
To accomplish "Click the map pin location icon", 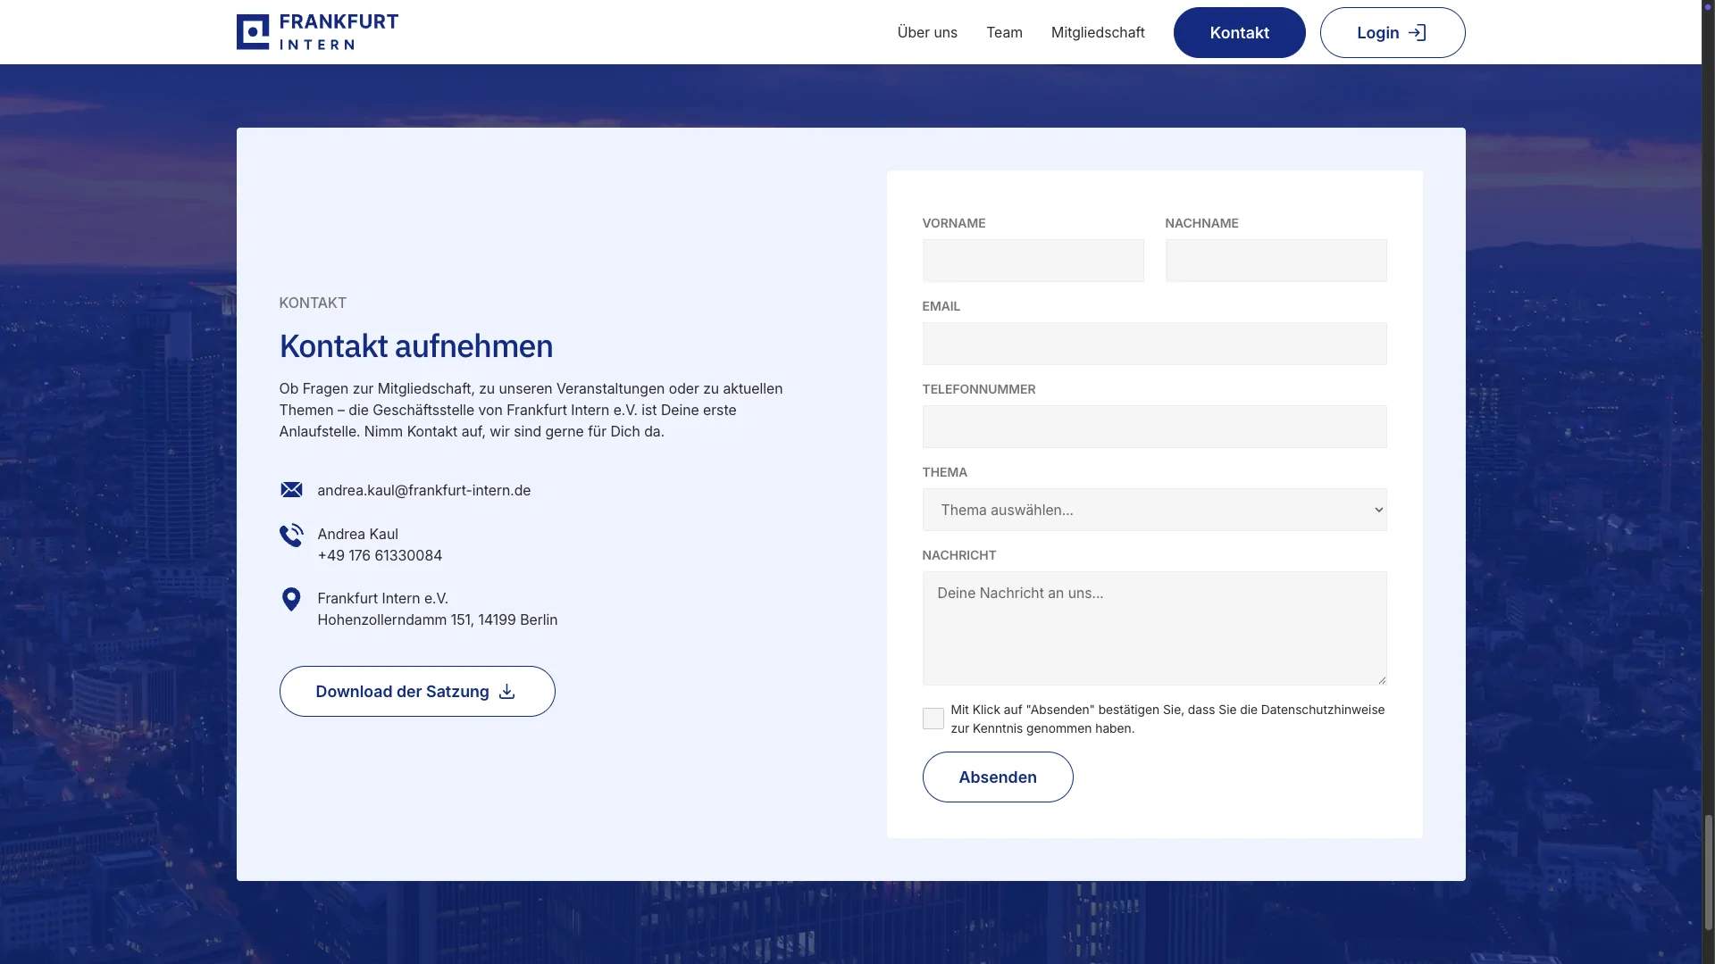I will 291,599.
